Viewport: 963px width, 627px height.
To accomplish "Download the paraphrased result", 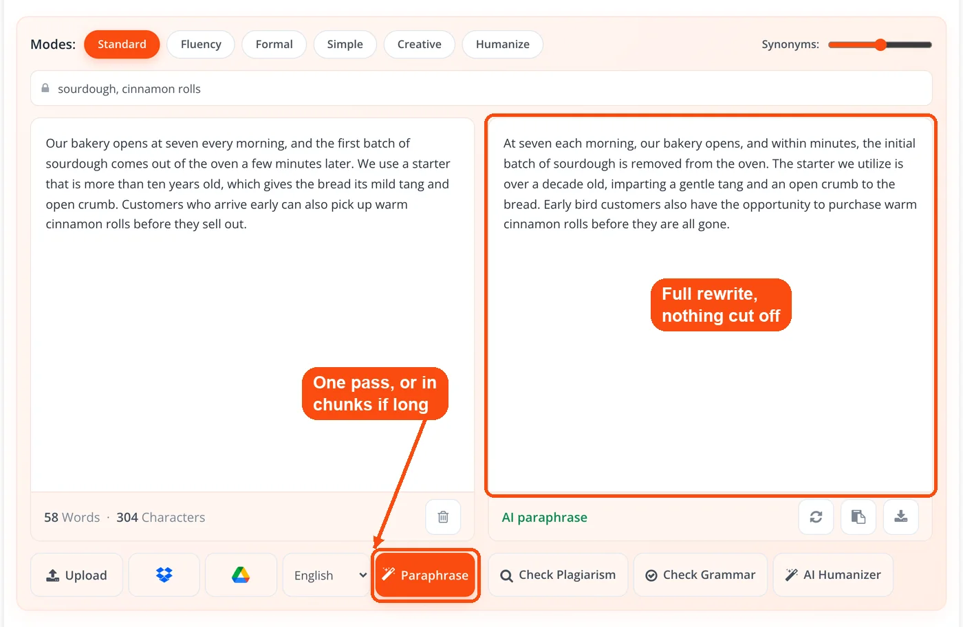I will [901, 517].
